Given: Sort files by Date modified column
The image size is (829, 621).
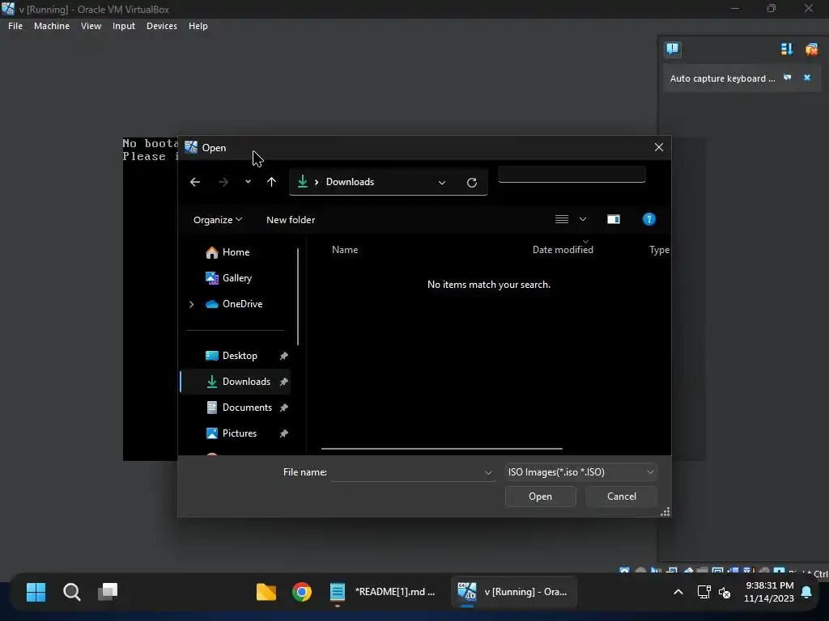Looking at the screenshot, I should (563, 250).
